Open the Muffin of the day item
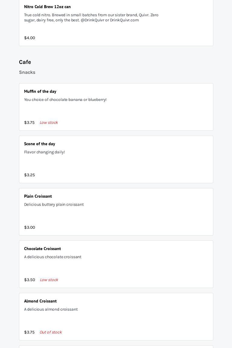 [x=40, y=91]
